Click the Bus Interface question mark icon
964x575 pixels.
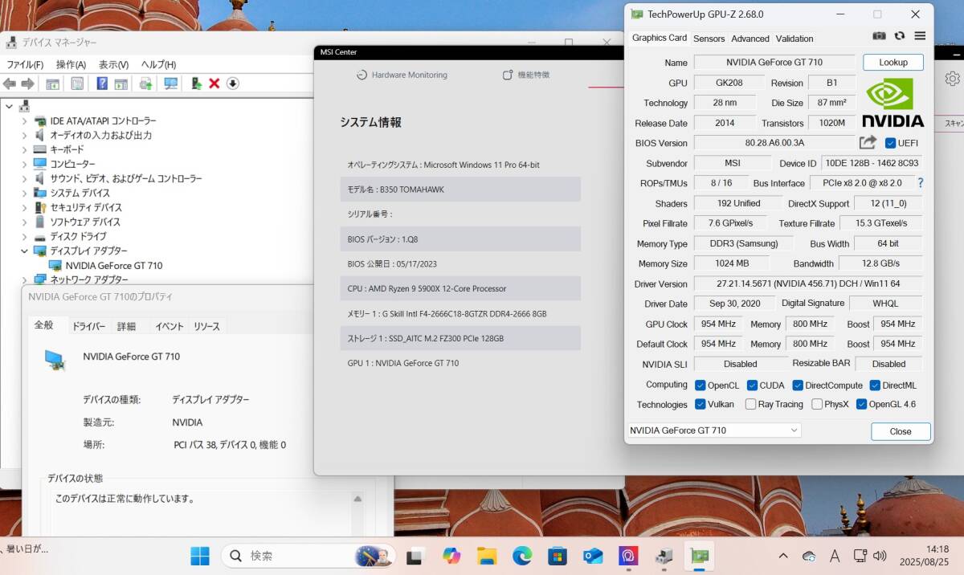point(920,183)
